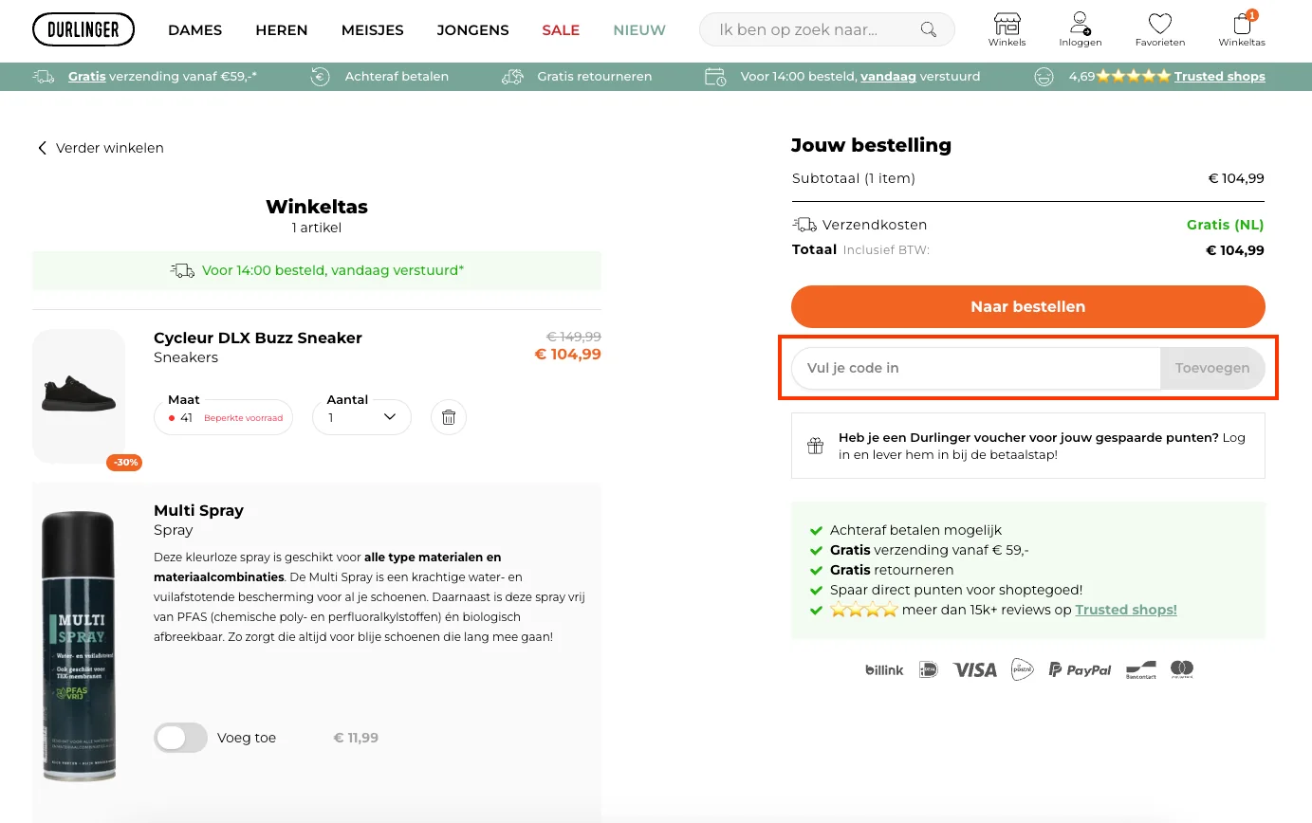
Task: Open the HEREN menu
Action: point(282,30)
